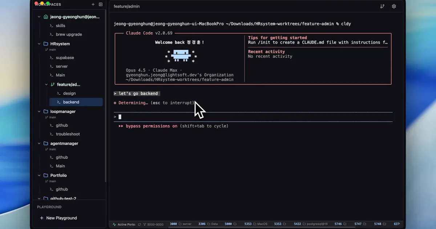This screenshot has height=229, width=436.
Task: Click home icon of jeong-gyeonghun workspace
Action: click(45, 17)
